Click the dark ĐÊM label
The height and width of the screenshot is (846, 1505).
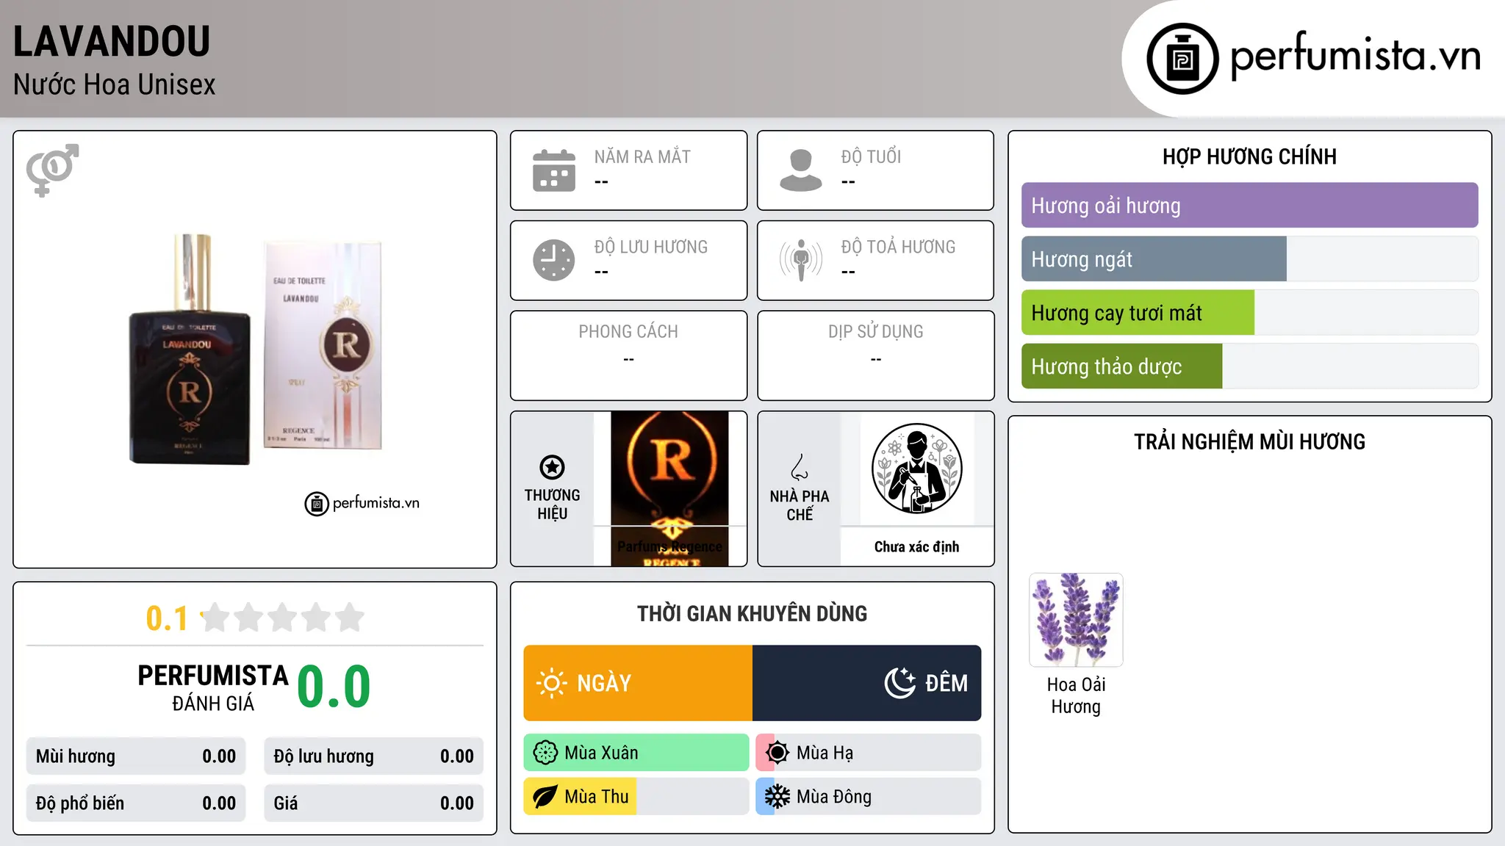[x=947, y=683]
